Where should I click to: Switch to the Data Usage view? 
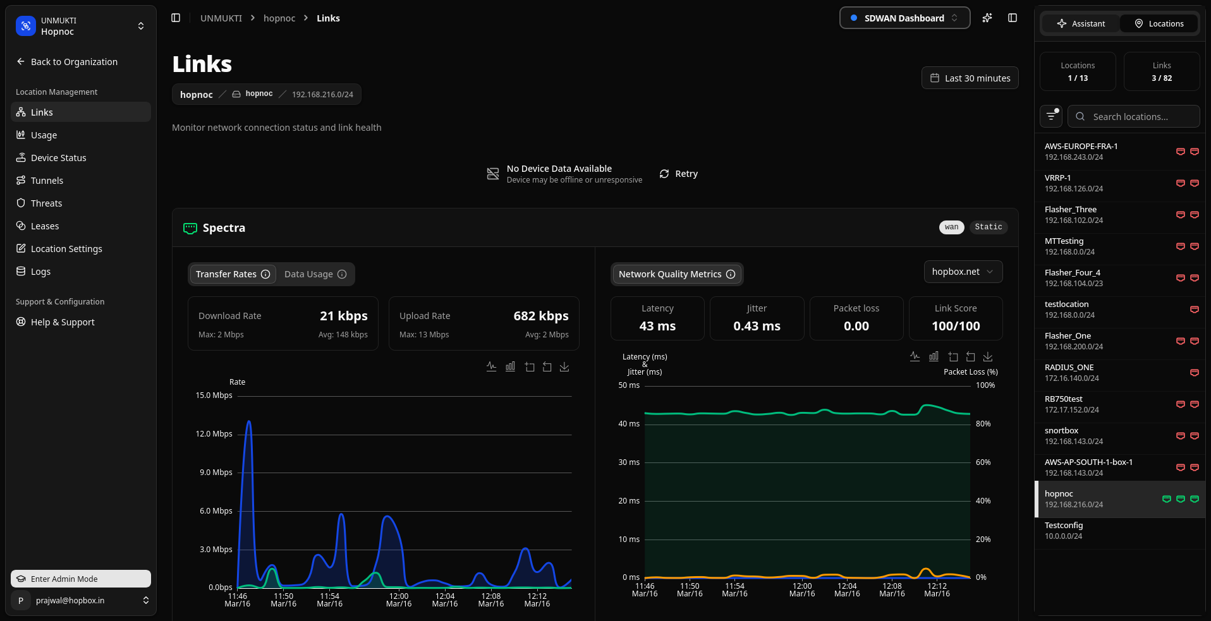pos(315,274)
